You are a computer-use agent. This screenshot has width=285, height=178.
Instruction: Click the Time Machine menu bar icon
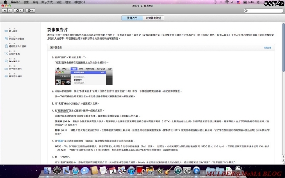[x=215, y=2]
